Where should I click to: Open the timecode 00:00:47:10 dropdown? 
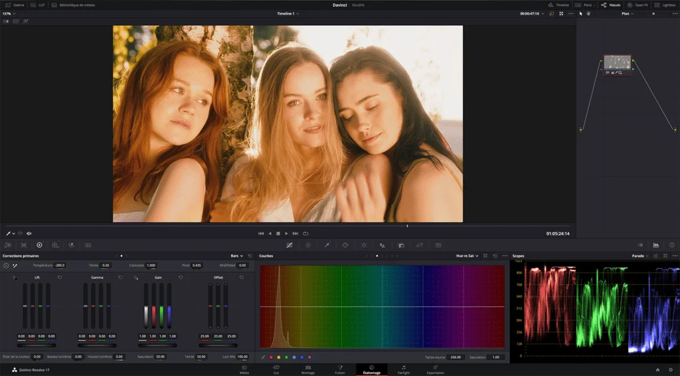[532, 13]
